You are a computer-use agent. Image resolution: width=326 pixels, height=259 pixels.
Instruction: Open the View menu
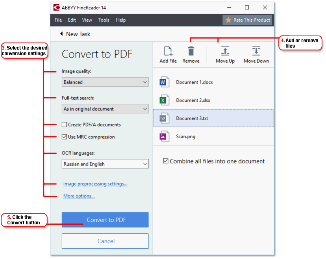(87, 20)
